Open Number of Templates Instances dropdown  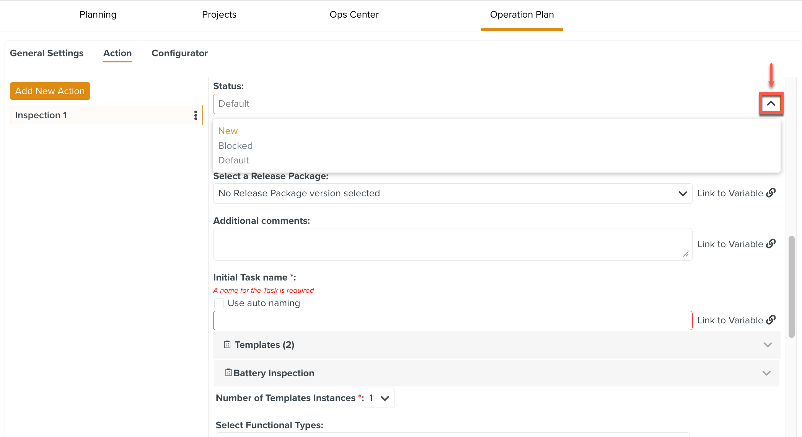[x=379, y=398]
